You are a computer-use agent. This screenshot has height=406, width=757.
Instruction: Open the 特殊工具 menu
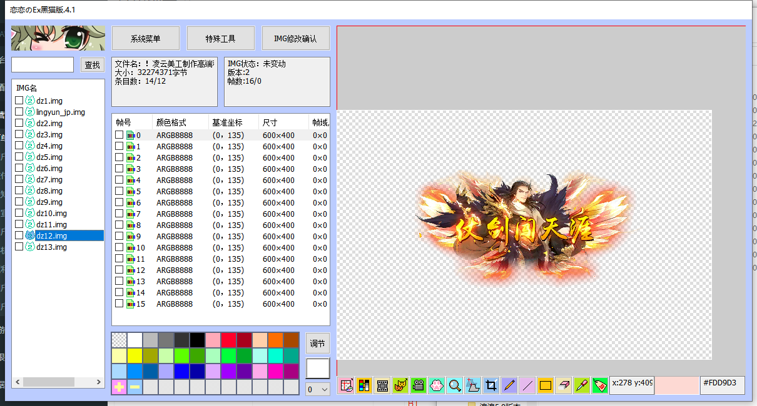[220, 38]
